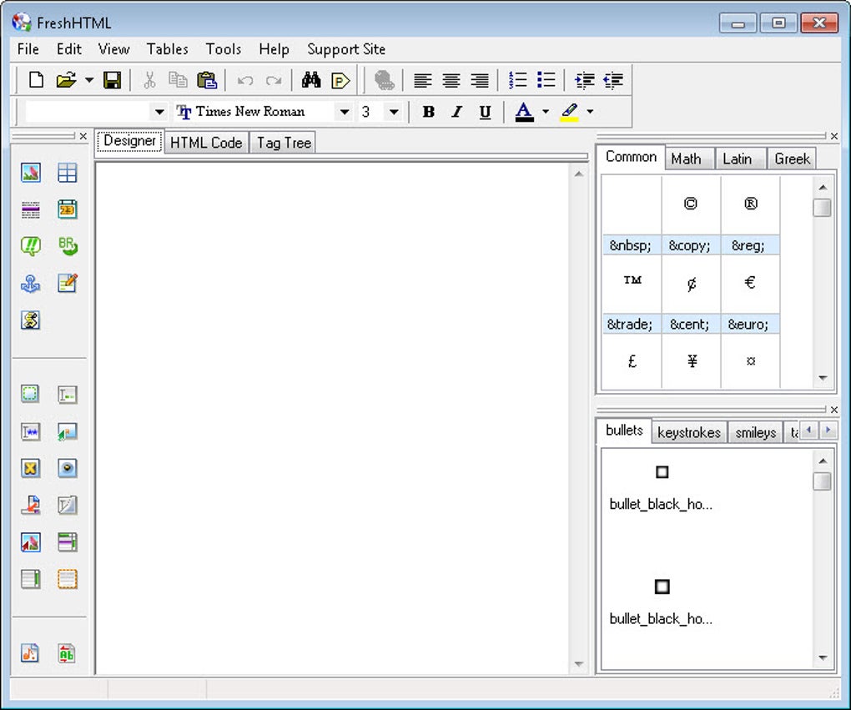Open the font size 3 dropdown
Viewport: 851px width, 710px height.
pos(394,113)
